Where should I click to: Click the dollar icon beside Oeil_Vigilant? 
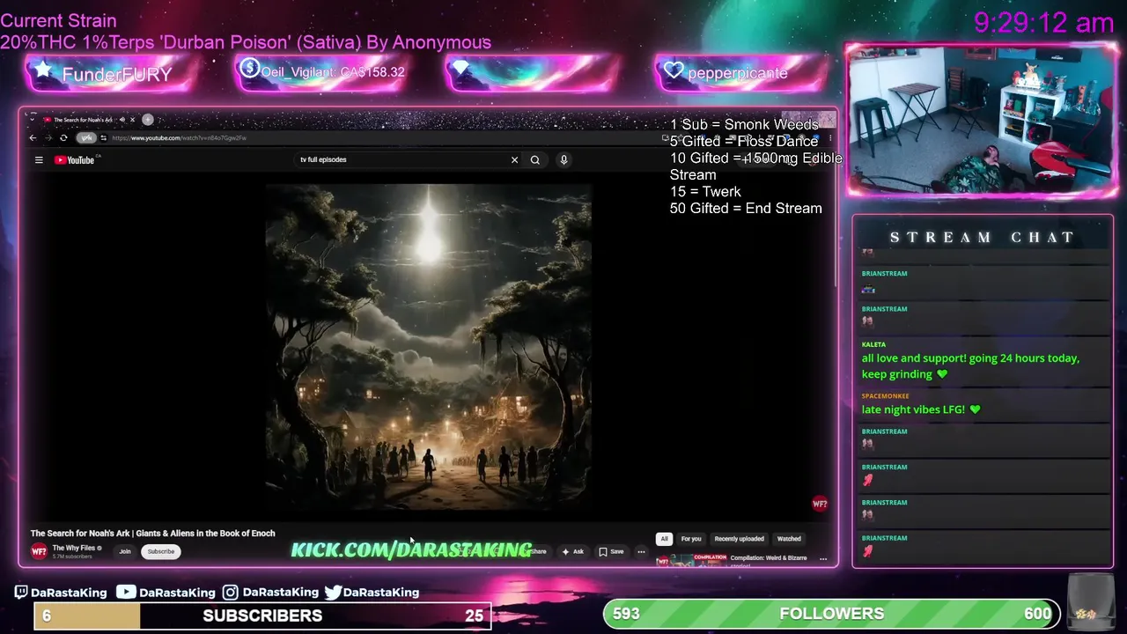[249, 68]
